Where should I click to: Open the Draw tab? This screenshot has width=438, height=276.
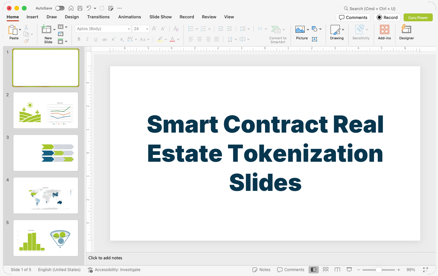tap(52, 17)
